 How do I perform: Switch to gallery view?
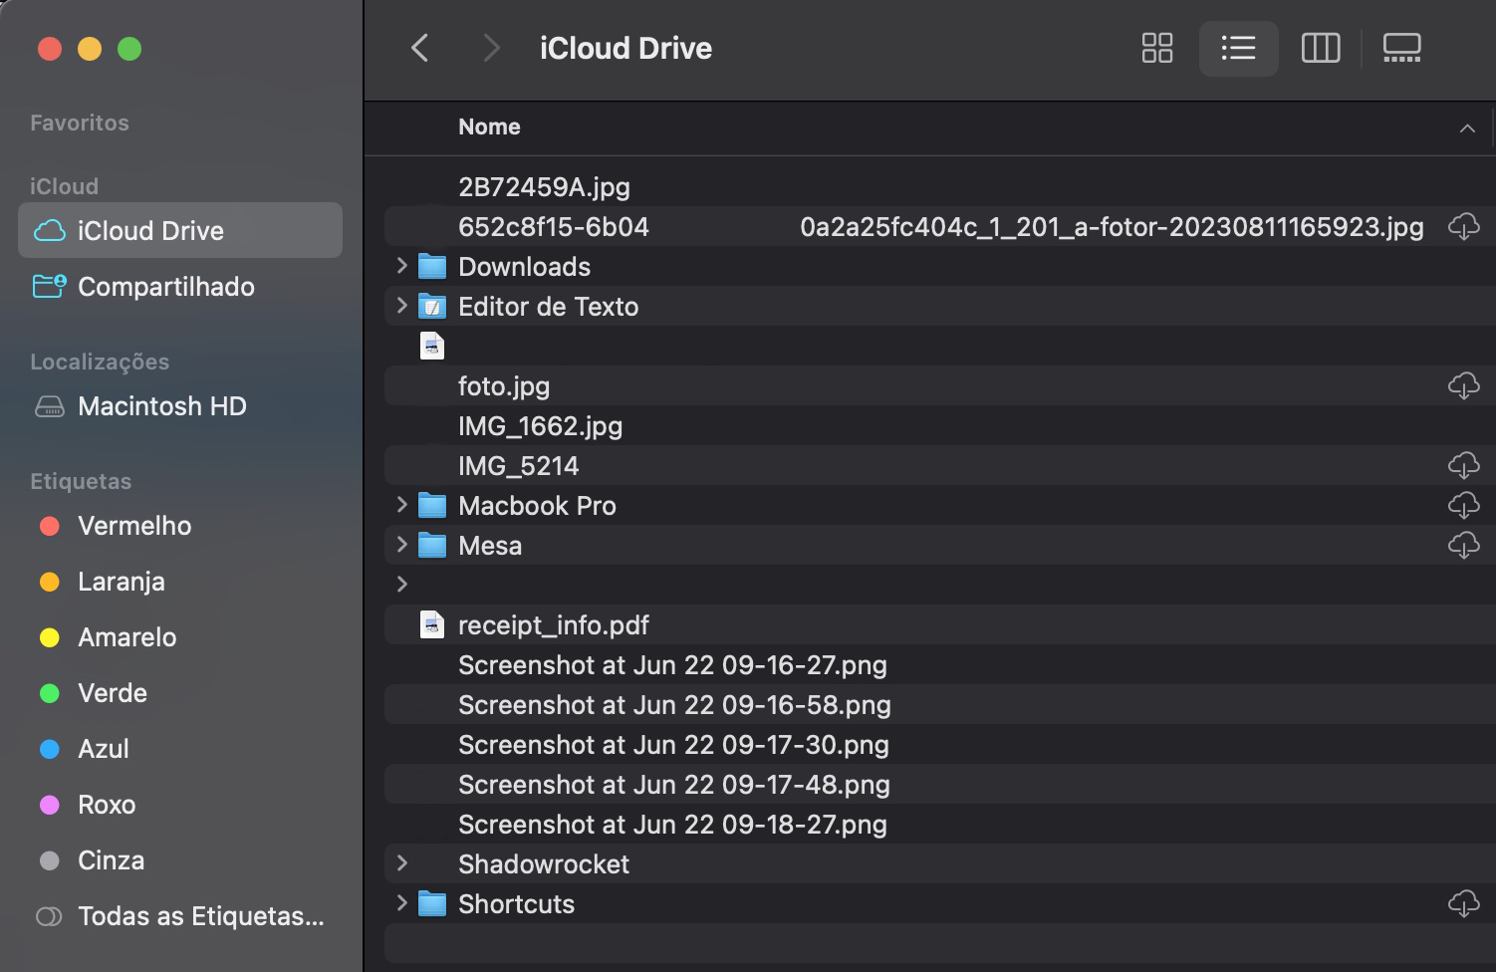pyautogui.click(x=1401, y=48)
